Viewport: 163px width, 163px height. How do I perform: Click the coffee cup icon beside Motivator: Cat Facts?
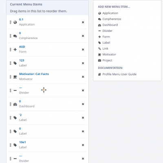point(15,77)
